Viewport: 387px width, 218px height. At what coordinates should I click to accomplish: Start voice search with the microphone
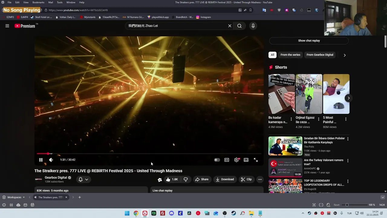coord(253,26)
